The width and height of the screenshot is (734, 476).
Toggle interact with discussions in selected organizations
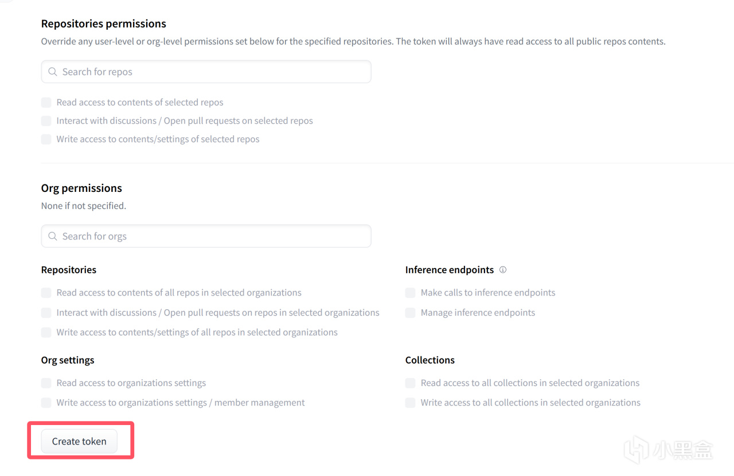[x=46, y=313]
